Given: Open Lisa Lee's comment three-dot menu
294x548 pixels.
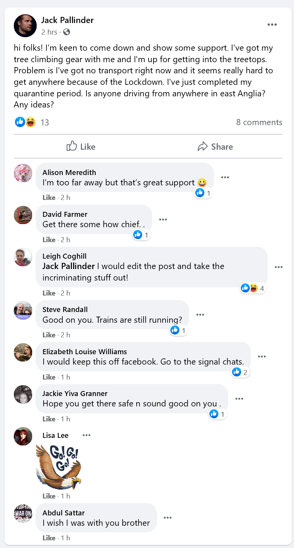Looking at the screenshot, I should tap(87, 435).
